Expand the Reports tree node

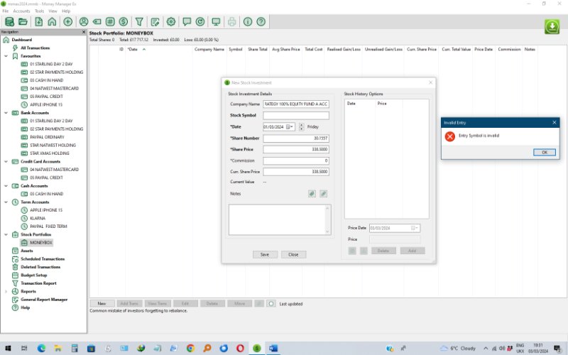click(x=6, y=291)
